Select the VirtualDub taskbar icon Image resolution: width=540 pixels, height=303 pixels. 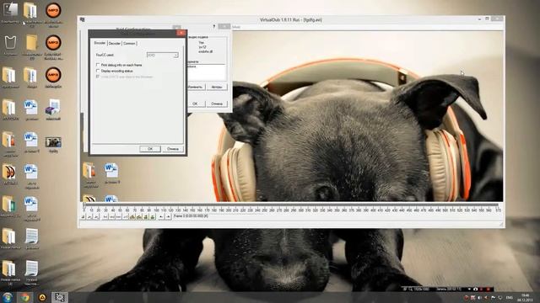60,297
